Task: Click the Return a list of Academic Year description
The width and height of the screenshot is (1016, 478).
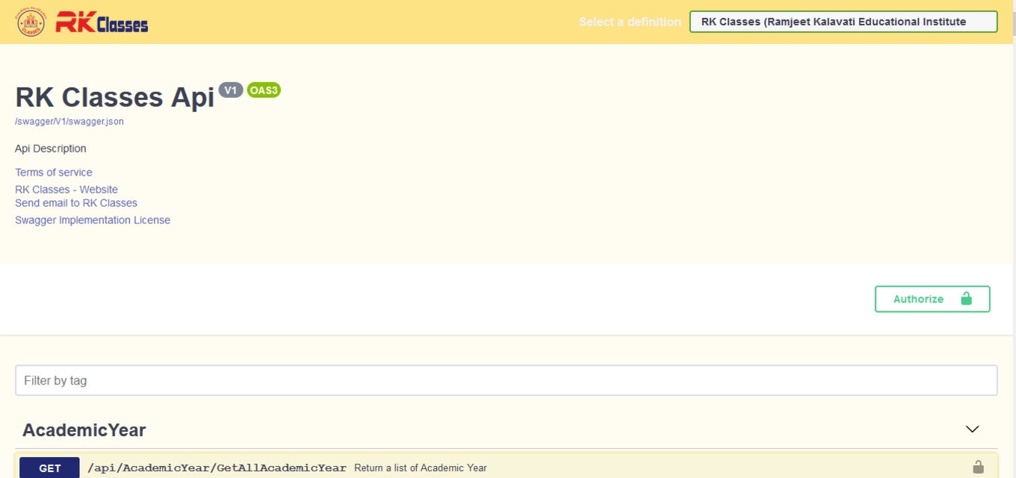Action: coord(421,468)
